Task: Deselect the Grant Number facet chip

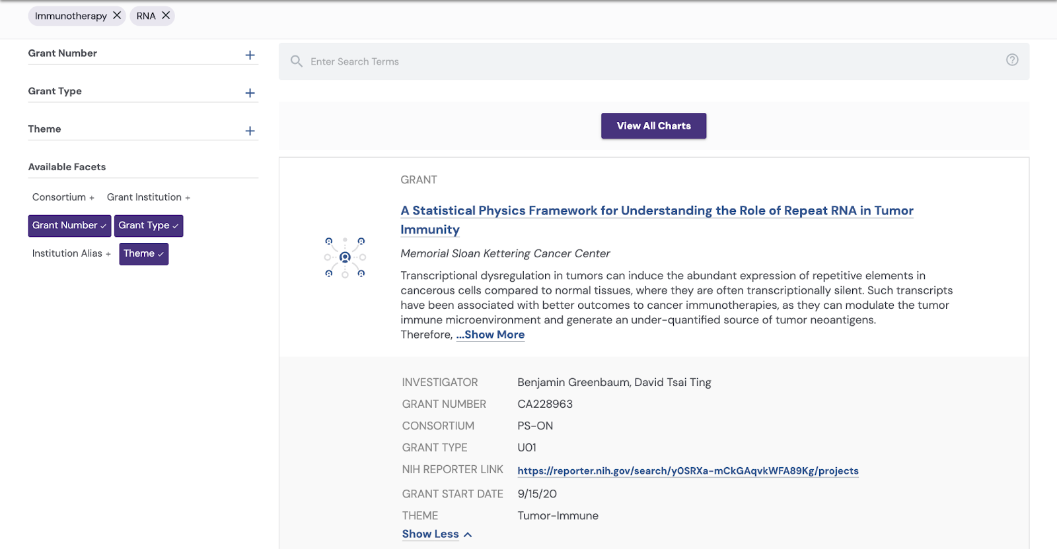Action: (69, 226)
